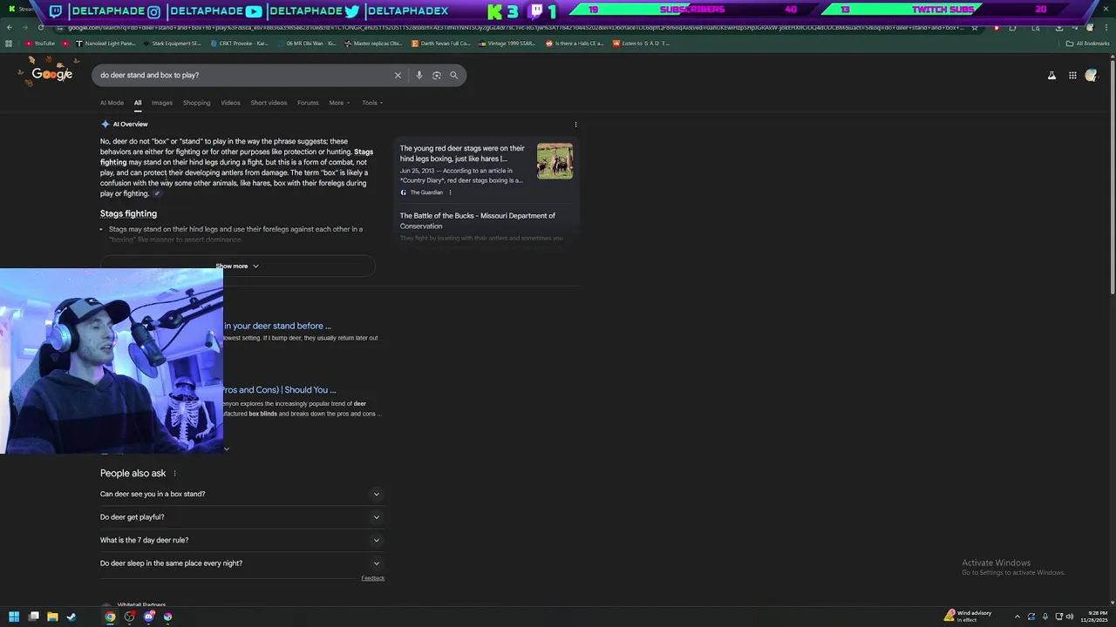Clear the search box with the X icon
The height and width of the screenshot is (627, 1116).
tap(398, 75)
